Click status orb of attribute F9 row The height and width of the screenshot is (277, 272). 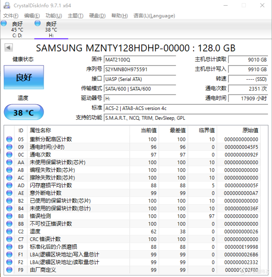point(9,270)
